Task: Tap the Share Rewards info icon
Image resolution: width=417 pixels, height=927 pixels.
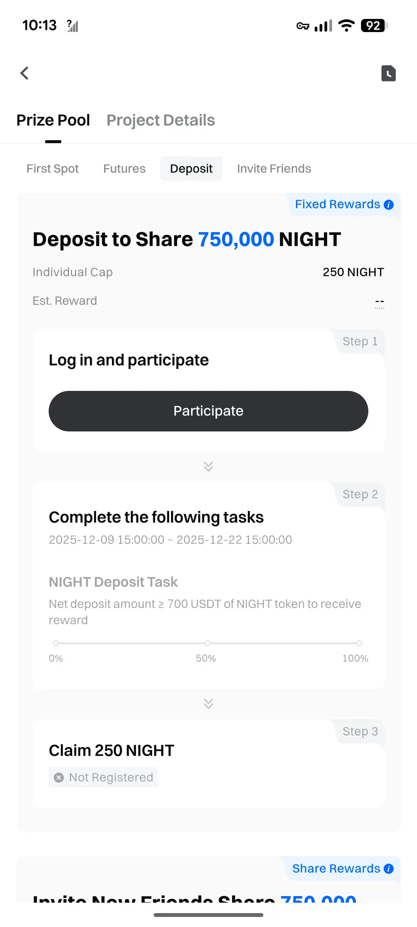Action: click(389, 869)
